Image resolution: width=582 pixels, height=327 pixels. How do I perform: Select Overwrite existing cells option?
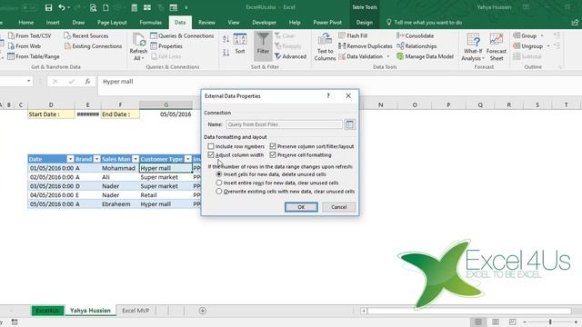(219, 191)
